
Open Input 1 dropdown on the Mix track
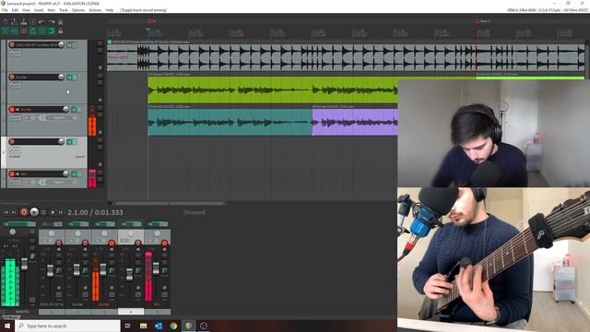tap(58, 183)
